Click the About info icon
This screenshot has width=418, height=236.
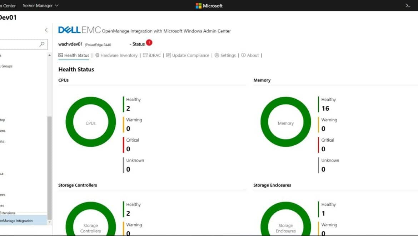[x=243, y=55]
